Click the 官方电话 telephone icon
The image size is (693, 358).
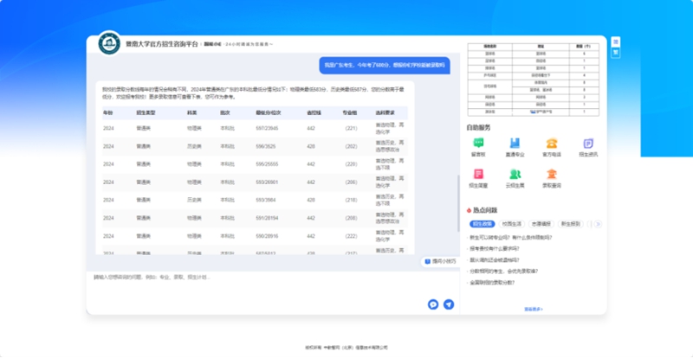pyautogui.click(x=552, y=144)
